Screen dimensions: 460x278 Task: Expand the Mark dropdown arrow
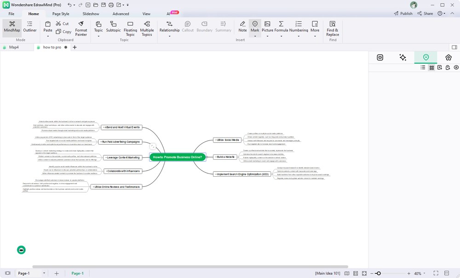point(255,36)
